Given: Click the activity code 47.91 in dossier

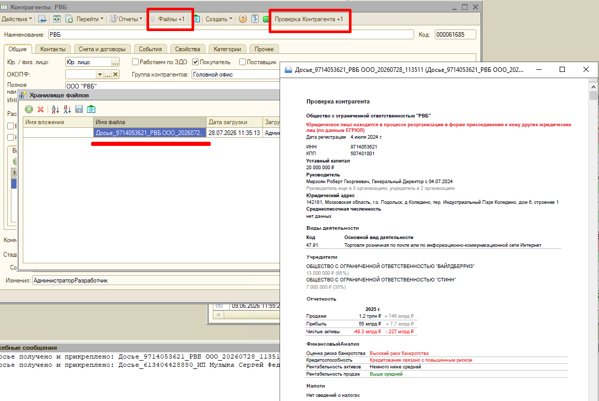Looking at the screenshot, I should pyautogui.click(x=312, y=245).
